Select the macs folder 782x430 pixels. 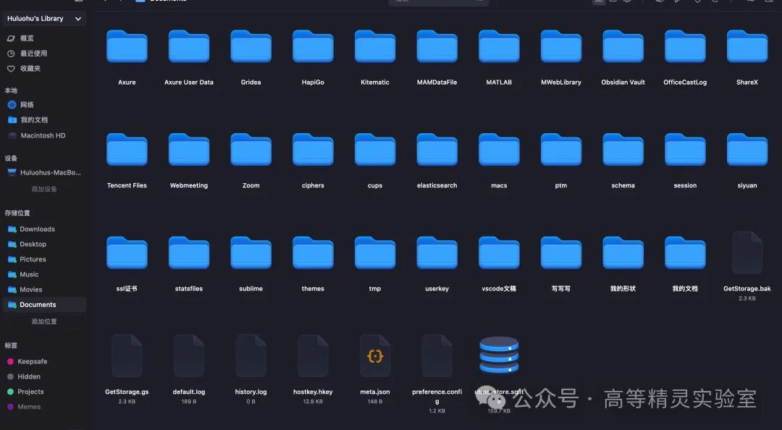(499, 150)
